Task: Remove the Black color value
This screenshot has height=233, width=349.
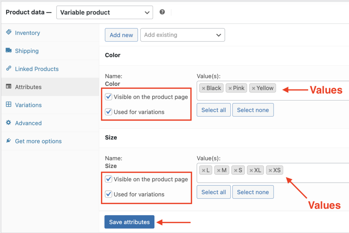Action: (x=204, y=88)
